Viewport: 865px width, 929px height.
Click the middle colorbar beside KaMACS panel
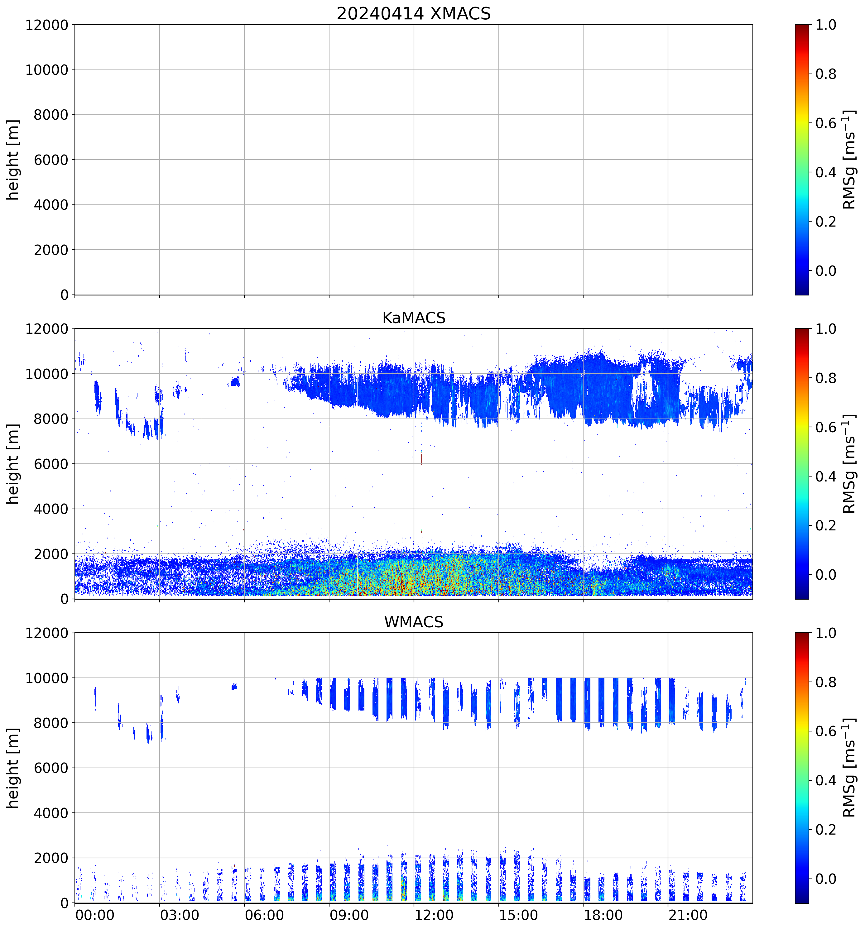tap(801, 464)
